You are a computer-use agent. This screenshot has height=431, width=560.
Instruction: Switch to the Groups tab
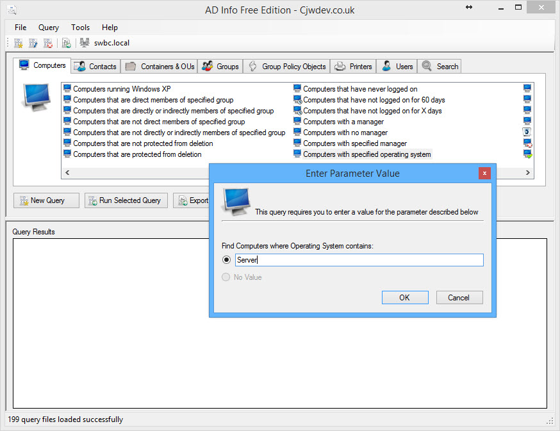[220, 67]
